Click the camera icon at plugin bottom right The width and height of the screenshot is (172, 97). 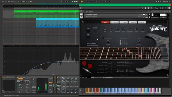[168, 75]
